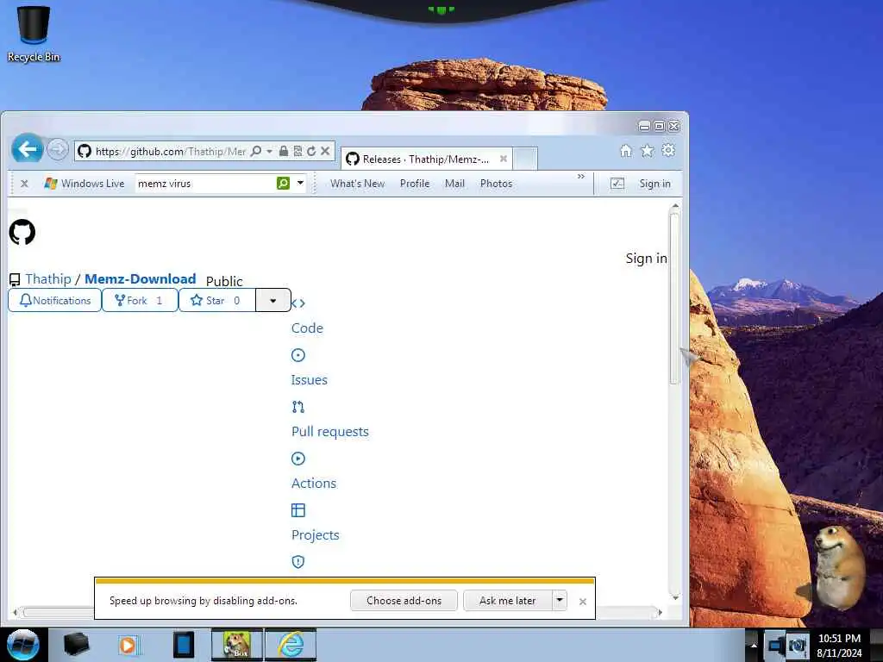
Task: Click the forward navigation arrow
Action: point(57,150)
